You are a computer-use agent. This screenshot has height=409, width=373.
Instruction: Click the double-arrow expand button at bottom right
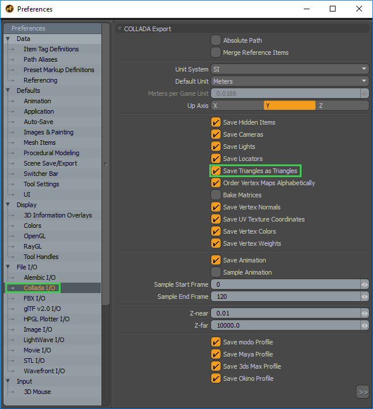[x=363, y=392]
